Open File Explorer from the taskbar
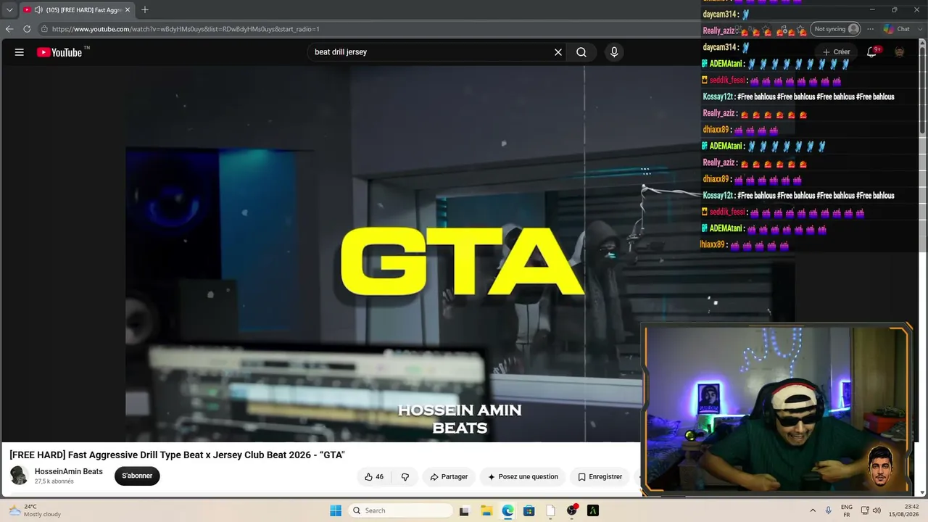Image resolution: width=928 pixels, height=522 pixels. (x=486, y=510)
